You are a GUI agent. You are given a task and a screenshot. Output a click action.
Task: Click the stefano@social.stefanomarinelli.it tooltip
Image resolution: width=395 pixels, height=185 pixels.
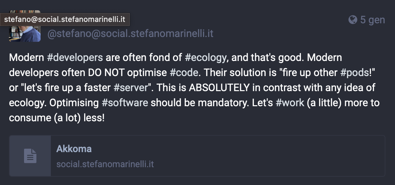click(65, 20)
